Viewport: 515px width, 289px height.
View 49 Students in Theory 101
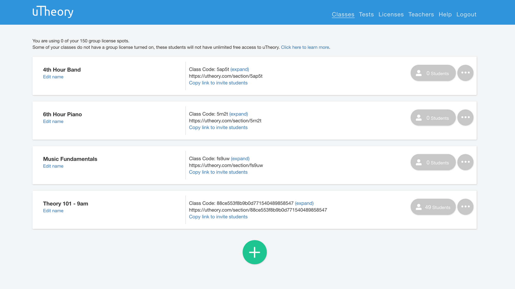click(x=433, y=207)
